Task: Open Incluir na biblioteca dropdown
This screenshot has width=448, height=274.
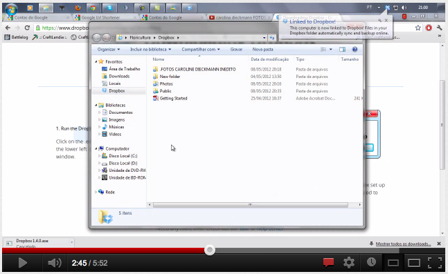Action: point(150,49)
